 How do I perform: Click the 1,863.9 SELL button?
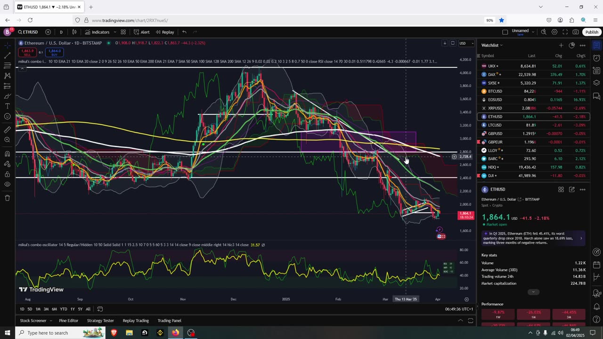27,52
